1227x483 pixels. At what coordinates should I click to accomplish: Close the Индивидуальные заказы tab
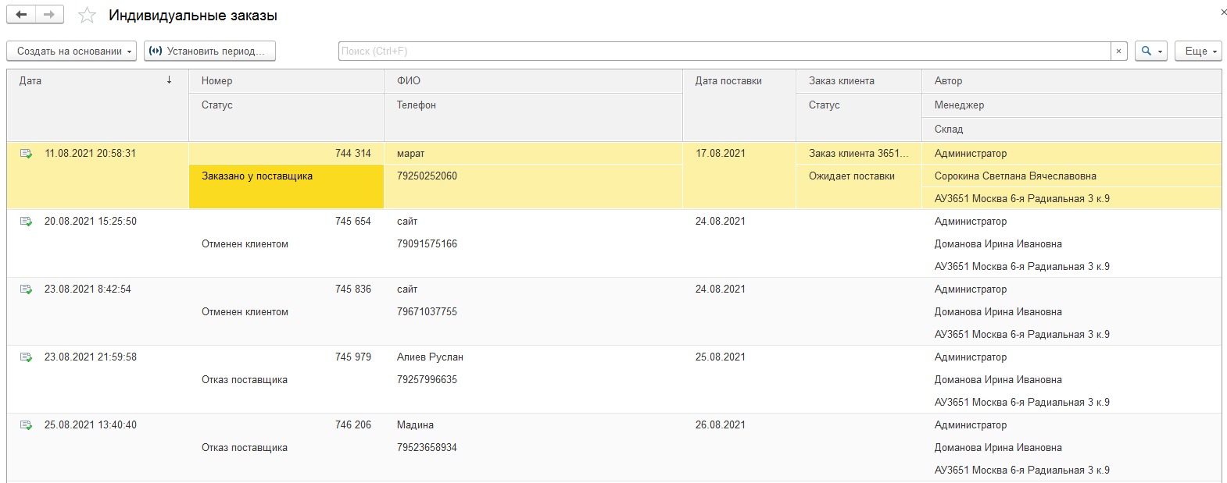1223,12
